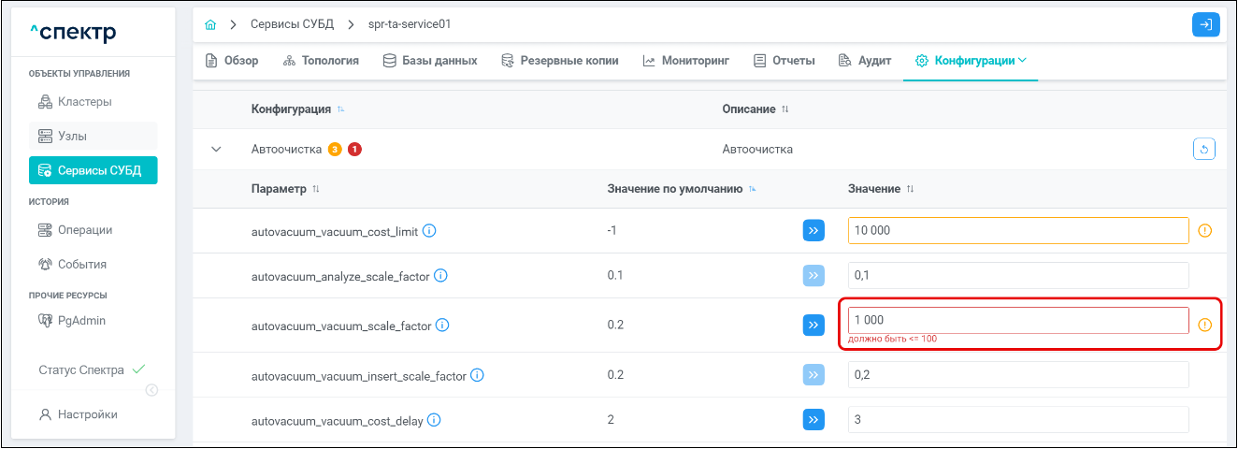Screen dimensions: 1238x449
Task: Open PgAdmin from sidebar
Action: [81, 320]
